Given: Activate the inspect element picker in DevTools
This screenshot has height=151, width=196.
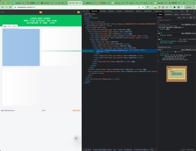Looking at the screenshot, I should (84, 11).
